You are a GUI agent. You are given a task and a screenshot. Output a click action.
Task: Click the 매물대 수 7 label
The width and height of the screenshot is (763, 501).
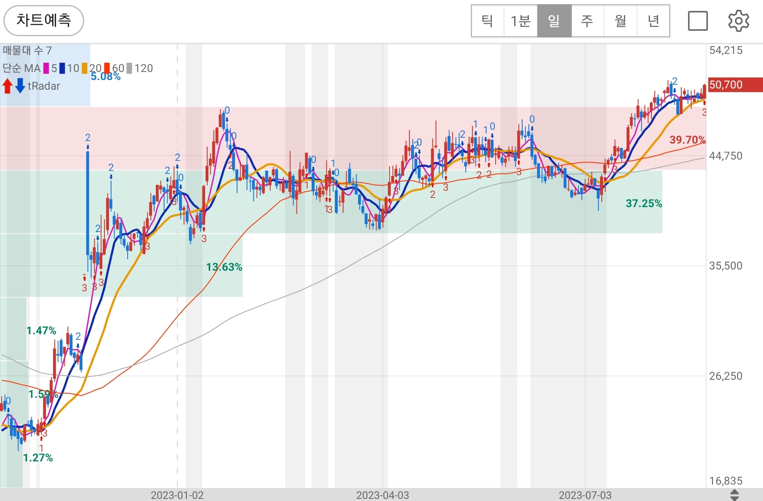[27, 51]
